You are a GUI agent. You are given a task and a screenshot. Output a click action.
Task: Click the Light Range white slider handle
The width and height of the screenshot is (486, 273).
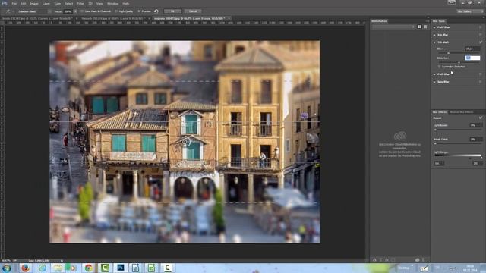[x=481, y=158]
